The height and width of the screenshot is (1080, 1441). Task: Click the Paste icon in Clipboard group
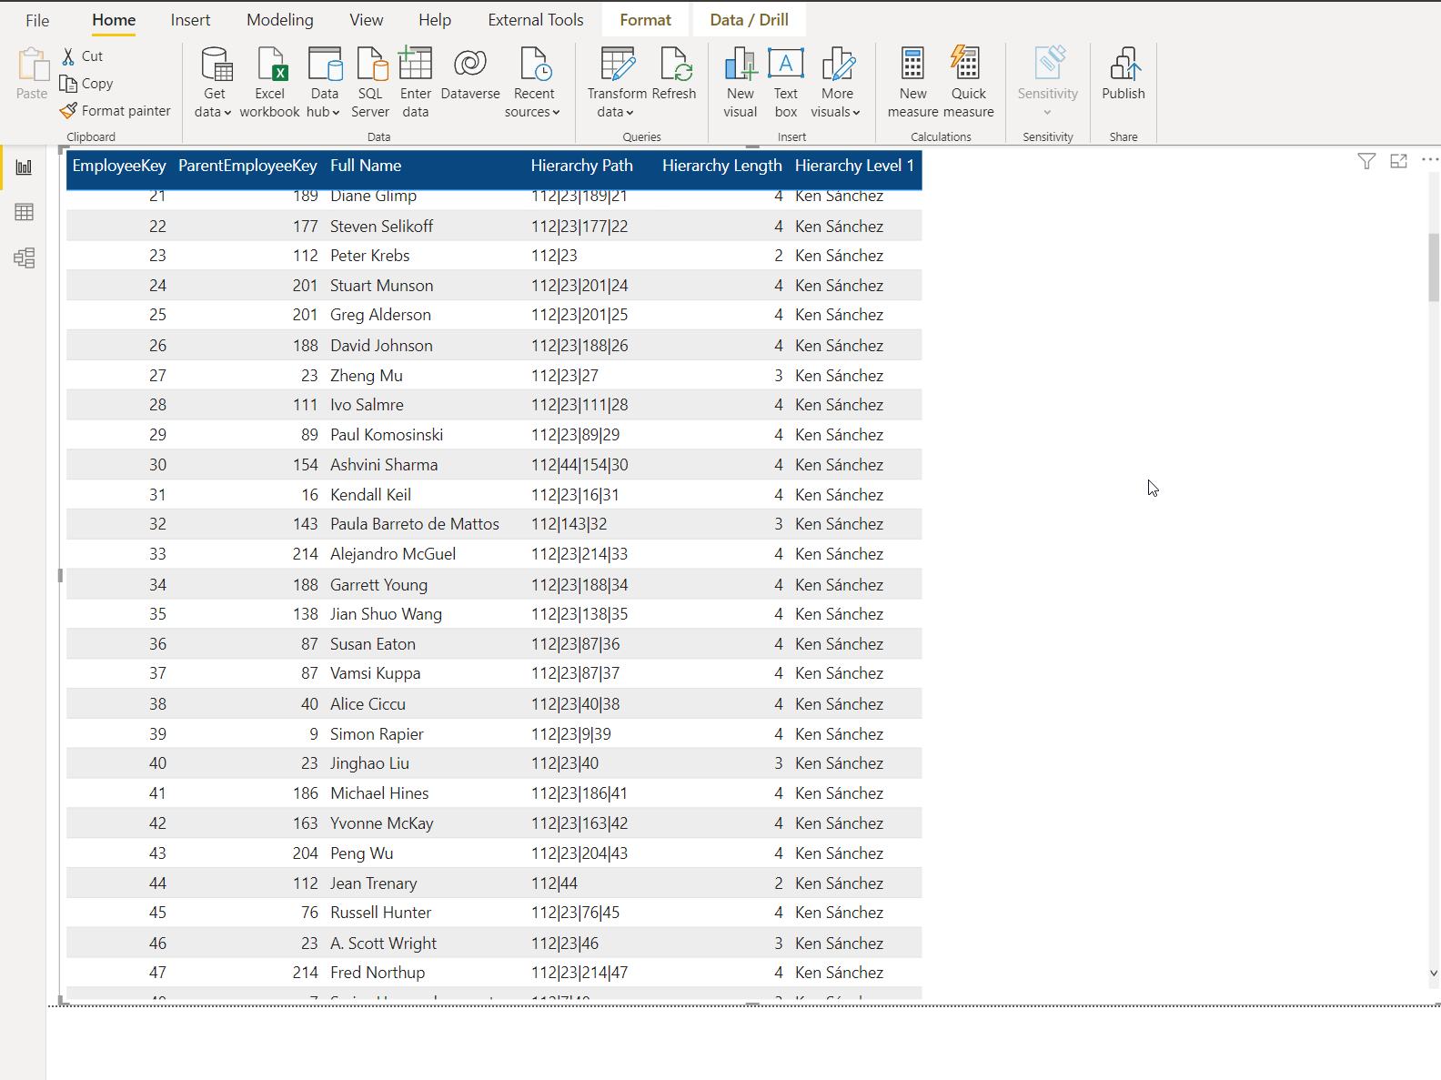pos(32,66)
